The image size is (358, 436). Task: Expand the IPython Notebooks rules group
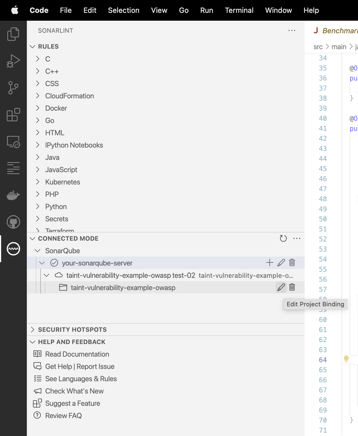tap(38, 145)
